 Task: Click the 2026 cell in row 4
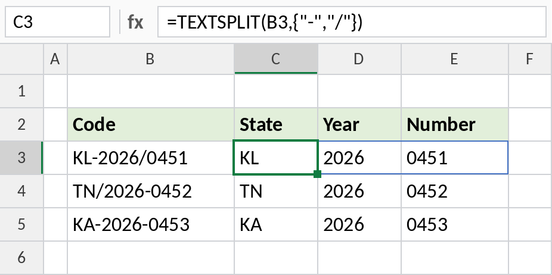(359, 191)
